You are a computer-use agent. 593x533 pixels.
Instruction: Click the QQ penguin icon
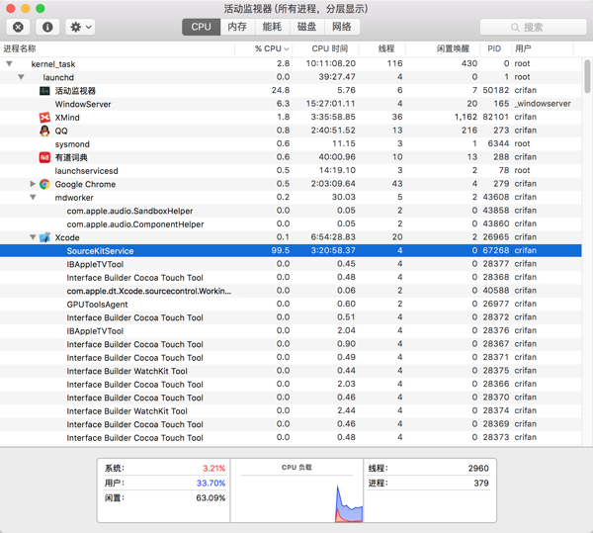pos(44,131)
